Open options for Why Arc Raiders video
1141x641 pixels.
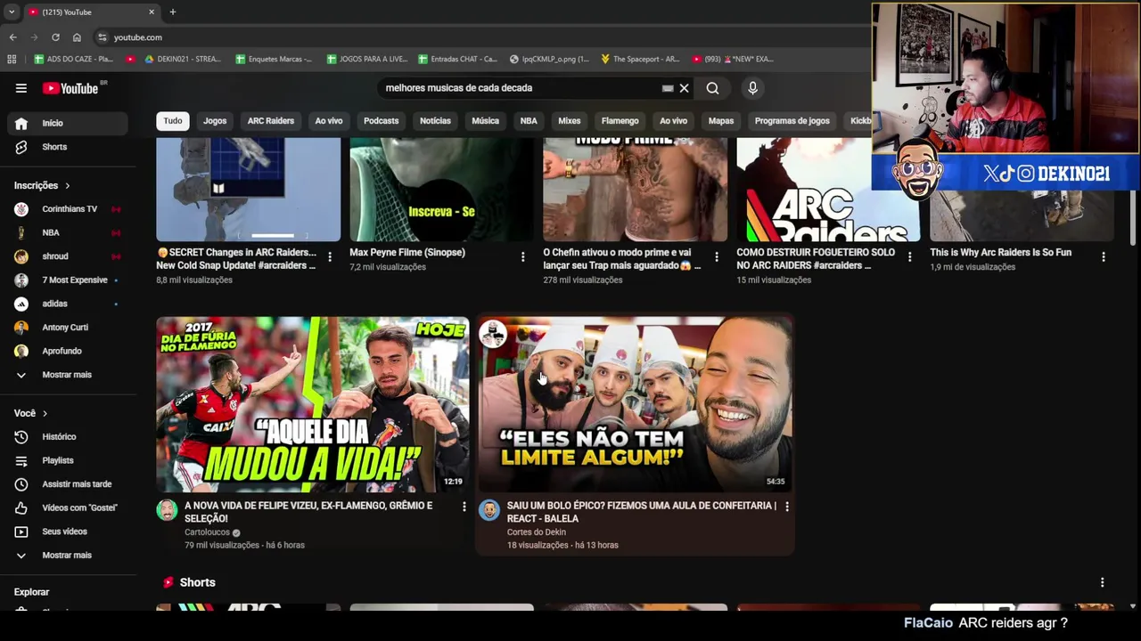(1104, 257)
